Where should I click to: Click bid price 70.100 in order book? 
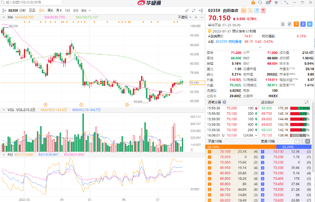point(225,152)
